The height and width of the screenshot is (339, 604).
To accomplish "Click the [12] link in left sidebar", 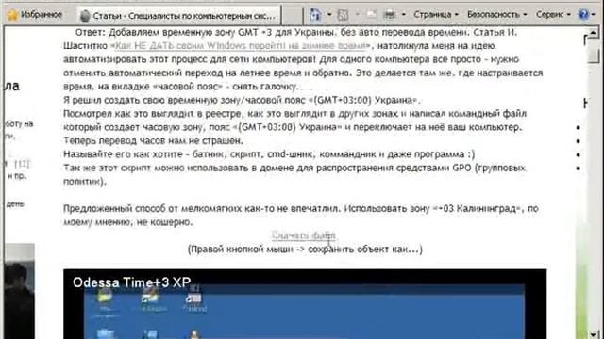I will (x=22, y=163).
